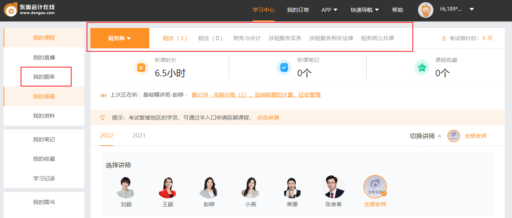The image size is (512, 218).
Task: Switch to the 2021 year tab
Action: (139, 135)
